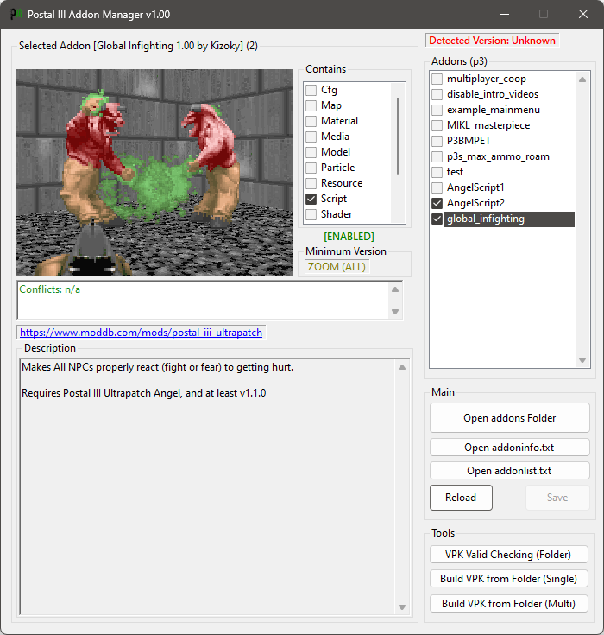Enable the P3BMPET addon checkbox
Image resolution: width=604 pixels, height=635 pixels.
click(x=437, y=141)
